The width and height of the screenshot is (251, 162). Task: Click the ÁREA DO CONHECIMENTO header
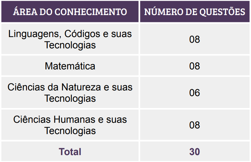70,12
